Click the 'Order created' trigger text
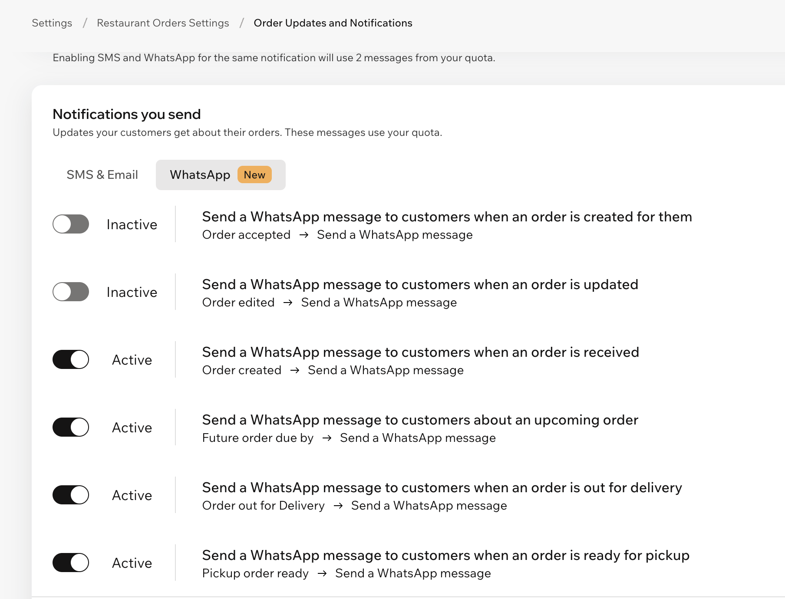This screenshot has height=599, width=785. [242, 370]
